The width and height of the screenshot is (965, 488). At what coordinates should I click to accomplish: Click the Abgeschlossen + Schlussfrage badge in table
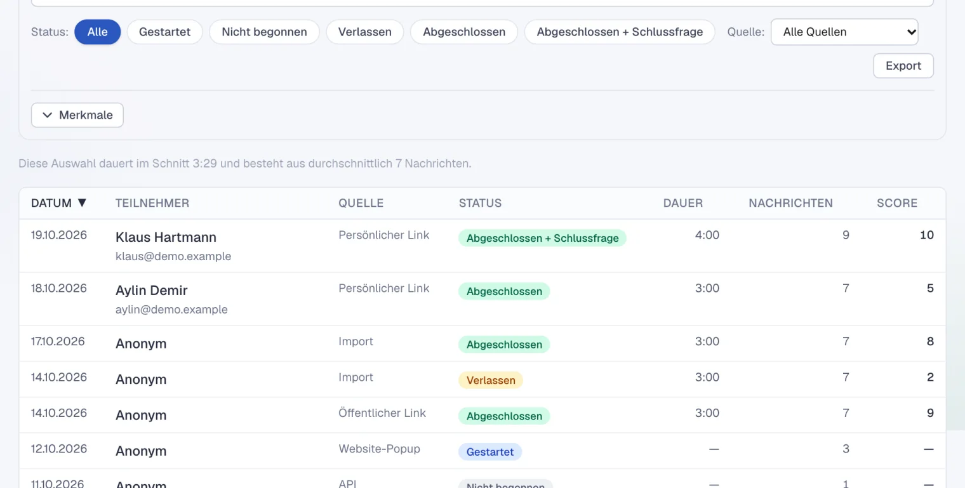point(542,238)
